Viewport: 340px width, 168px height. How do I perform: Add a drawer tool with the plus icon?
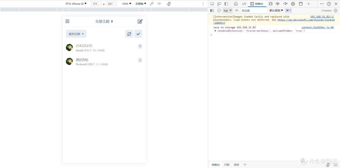click(245, 165)
